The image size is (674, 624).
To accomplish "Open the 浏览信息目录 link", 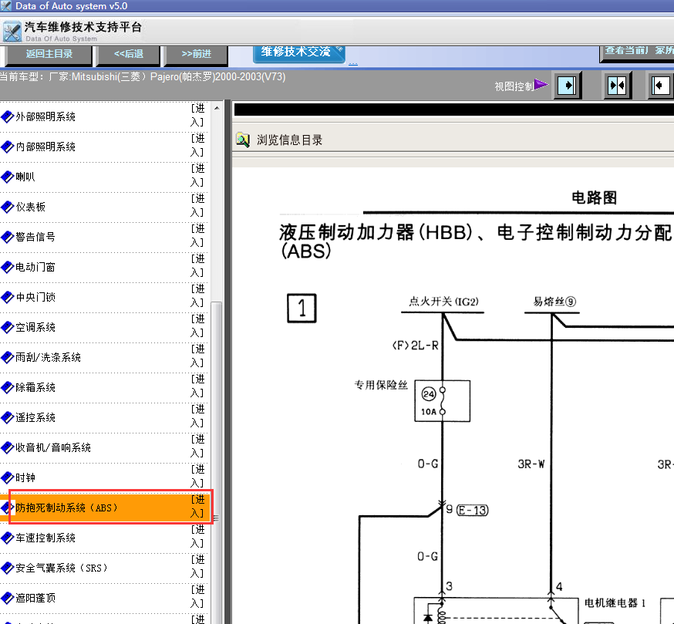I will pos(289,140).
